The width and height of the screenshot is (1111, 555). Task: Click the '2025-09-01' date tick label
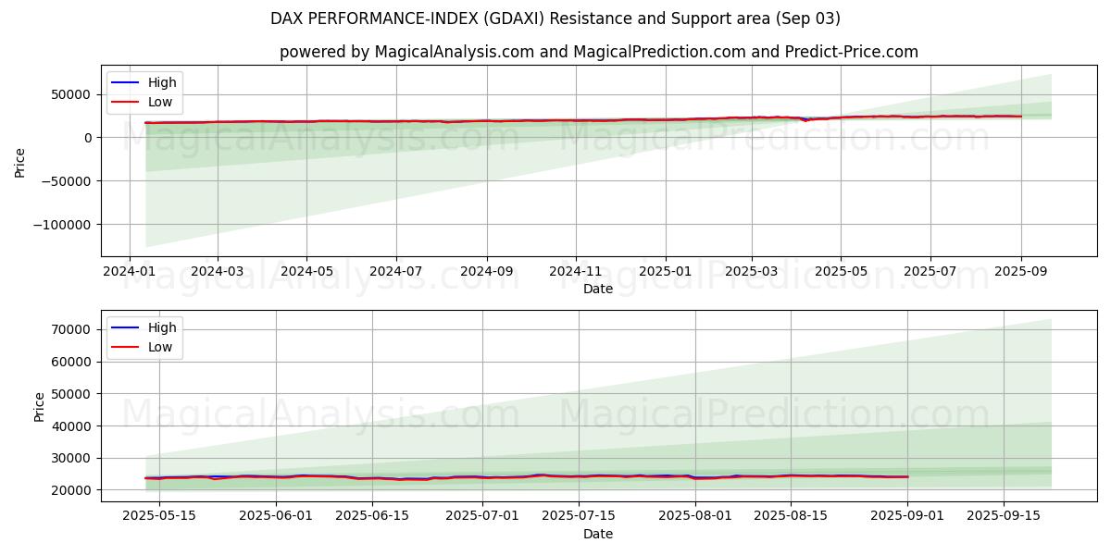pyautogui.click(x=908, y=517)
